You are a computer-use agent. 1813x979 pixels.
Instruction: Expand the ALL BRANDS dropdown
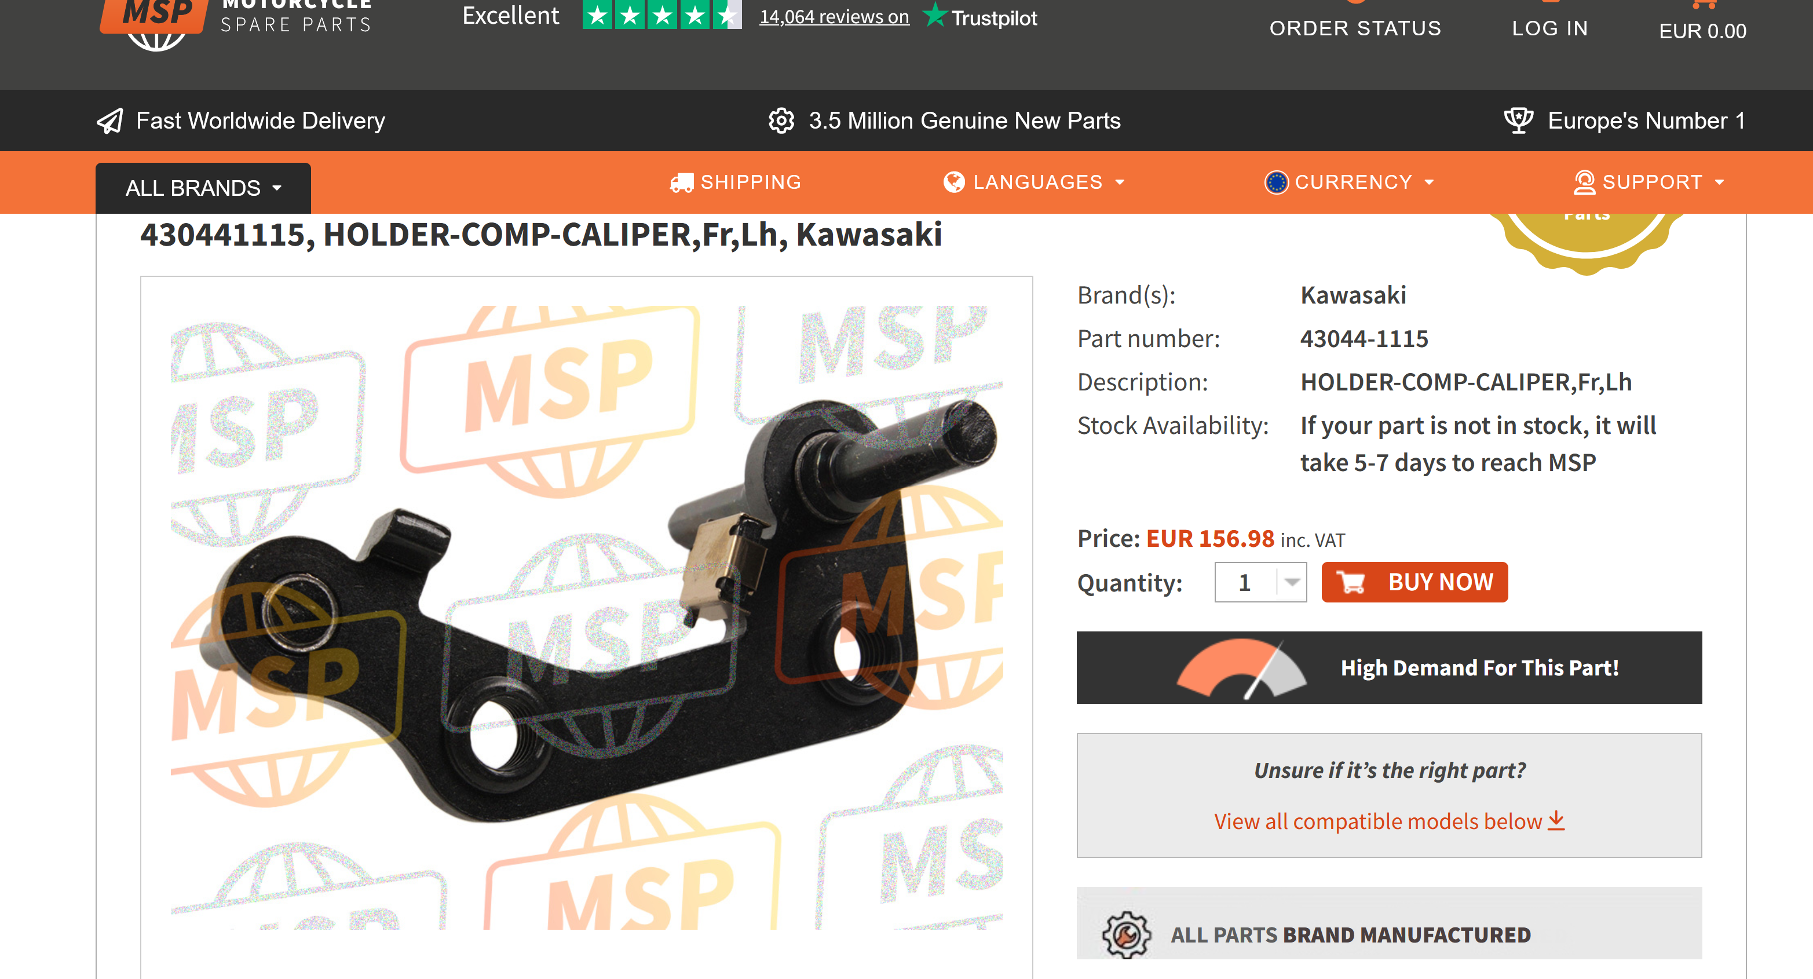tap(203, 189)
